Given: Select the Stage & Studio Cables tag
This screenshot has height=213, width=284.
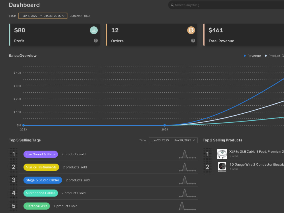Looking at the screenshot, I should 43,180.
